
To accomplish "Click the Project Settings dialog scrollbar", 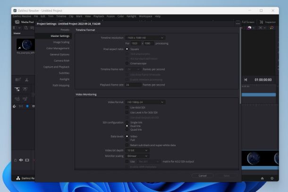I will coord(240,66).
